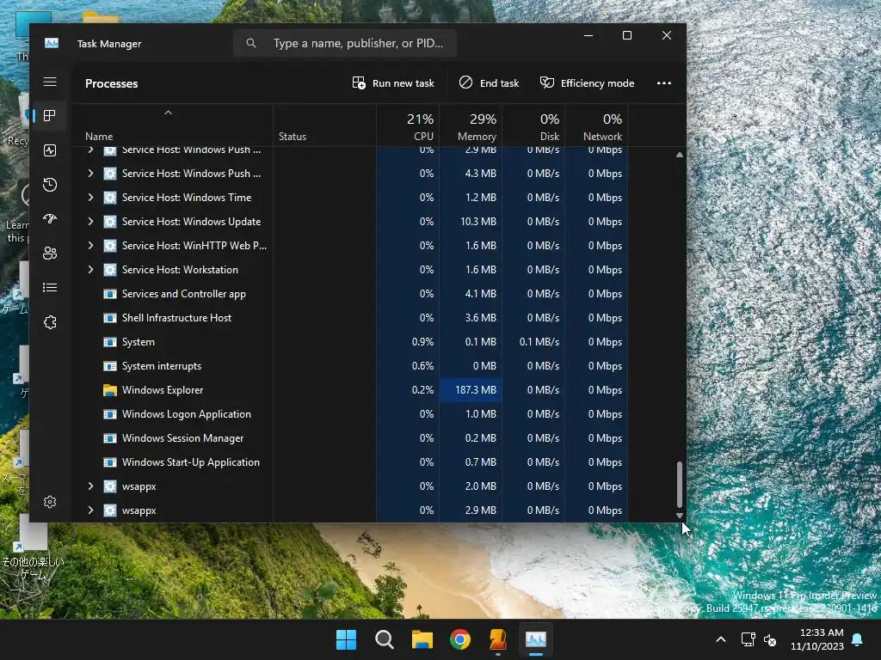Sort processes by Name column header
Viewport: 881px width, 660px height.
click(x=172, y=125)
